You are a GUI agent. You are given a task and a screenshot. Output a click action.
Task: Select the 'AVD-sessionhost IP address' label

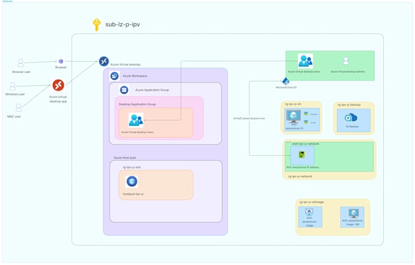pyautogui.click(x=303, y=167)
